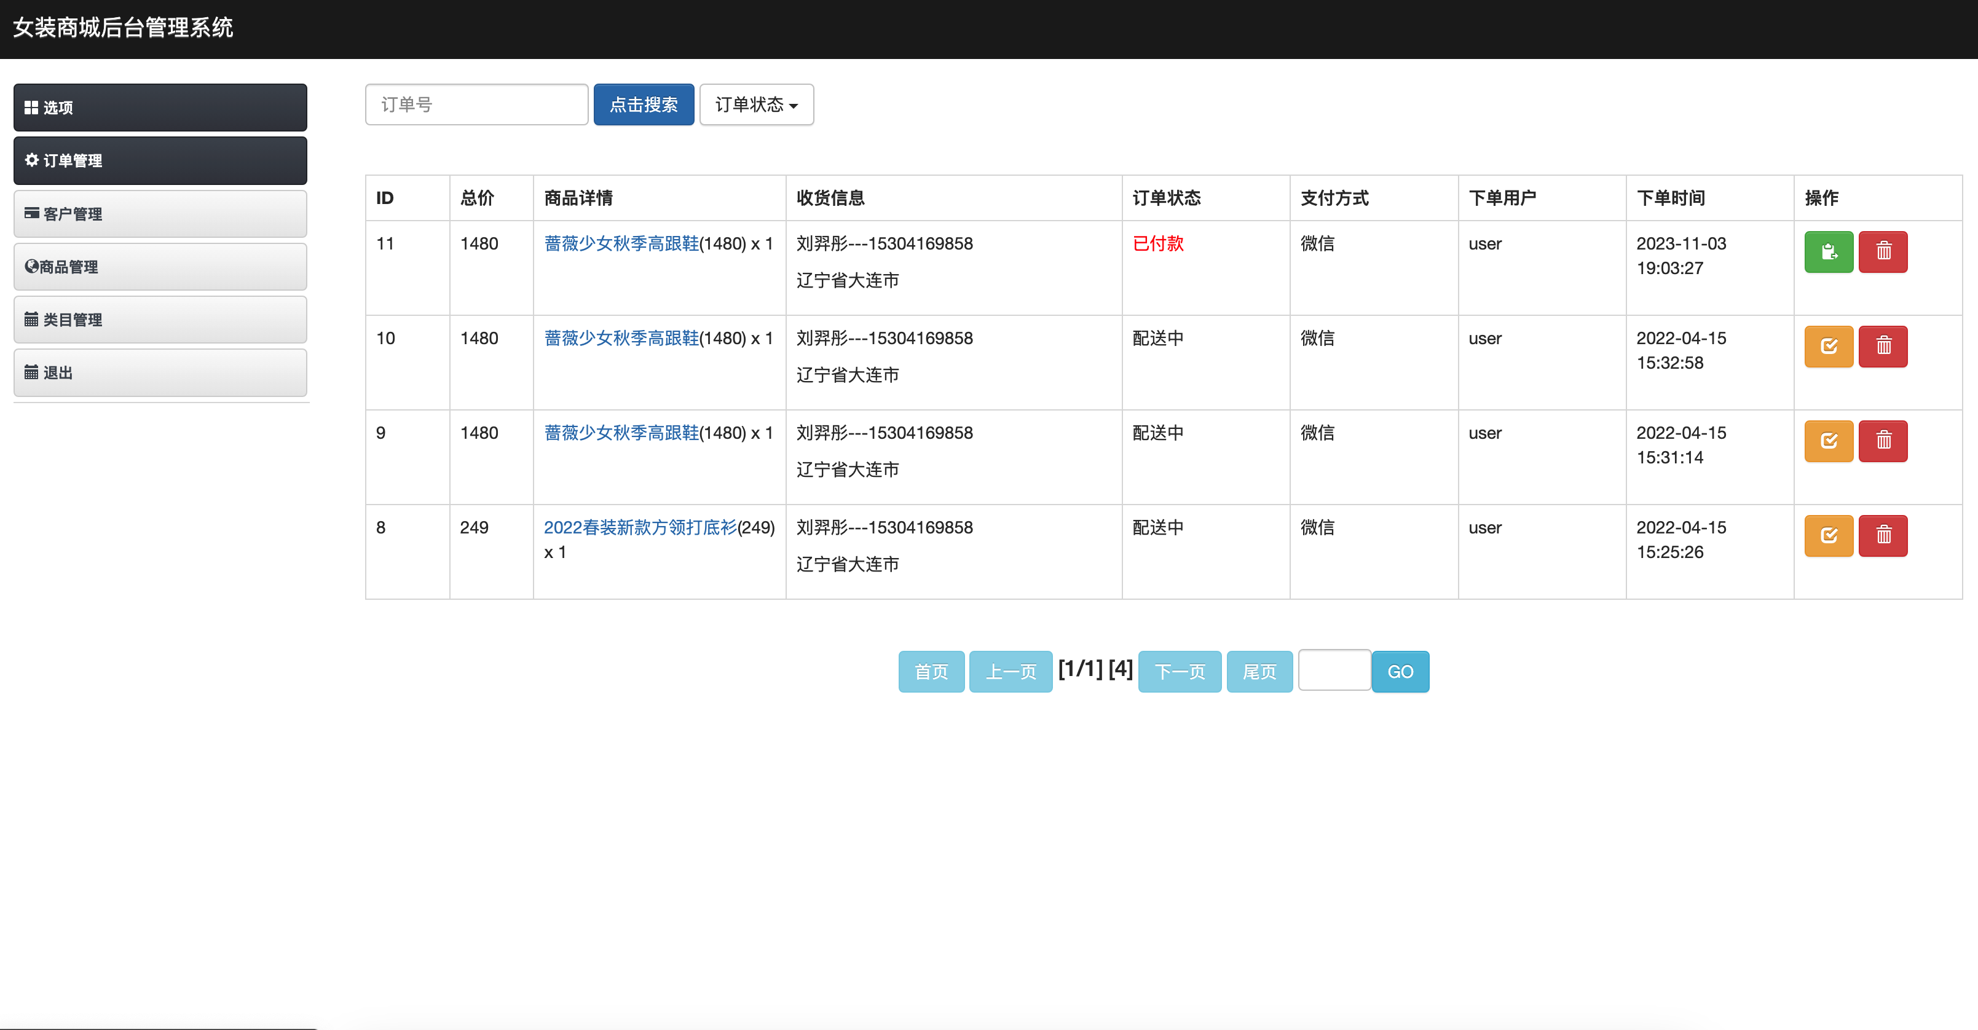Click the gear icon on 订单管理
Screen dimensions: 1978x1030
point(32,160)
